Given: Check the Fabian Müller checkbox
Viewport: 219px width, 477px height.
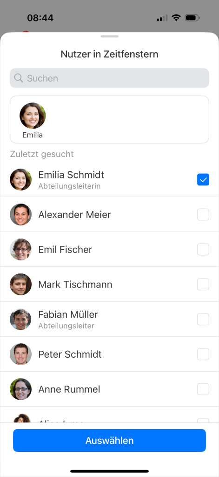Looking at the screenshot, I should pyautogui.click(x=203, y=319).
